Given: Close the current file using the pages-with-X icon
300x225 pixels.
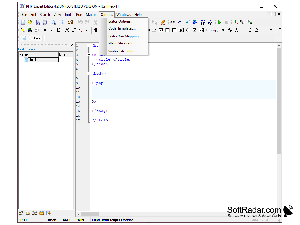Looking at the screenshot, I should click(54, 23).
